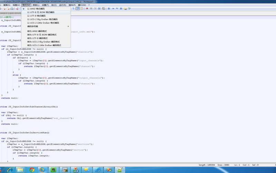Screen dimensions: 276x173
Task: Click the Print toolbar icon
Action: [x=12, y=8]
